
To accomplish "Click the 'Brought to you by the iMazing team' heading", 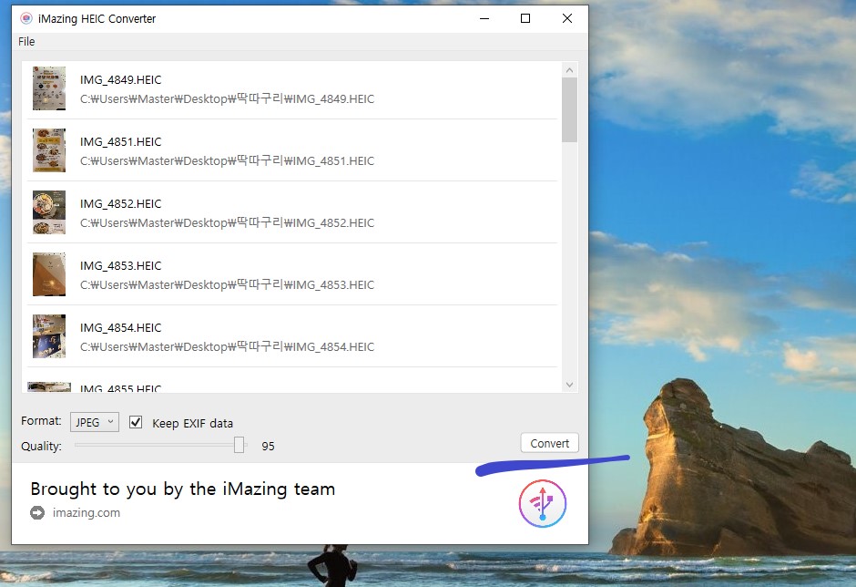I will [x=183, y=489].
